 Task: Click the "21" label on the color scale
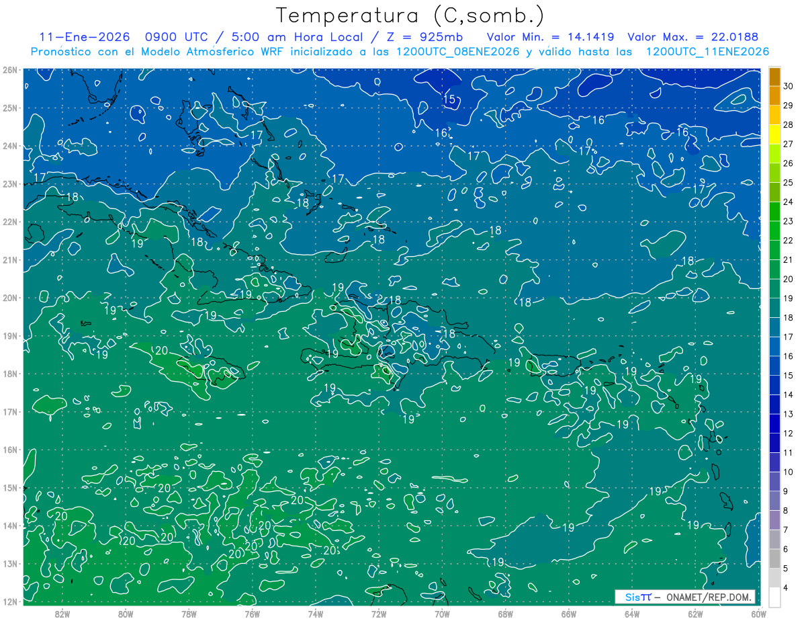coord(789,259)
